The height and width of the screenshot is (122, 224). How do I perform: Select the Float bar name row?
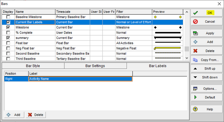pos(35,43)
